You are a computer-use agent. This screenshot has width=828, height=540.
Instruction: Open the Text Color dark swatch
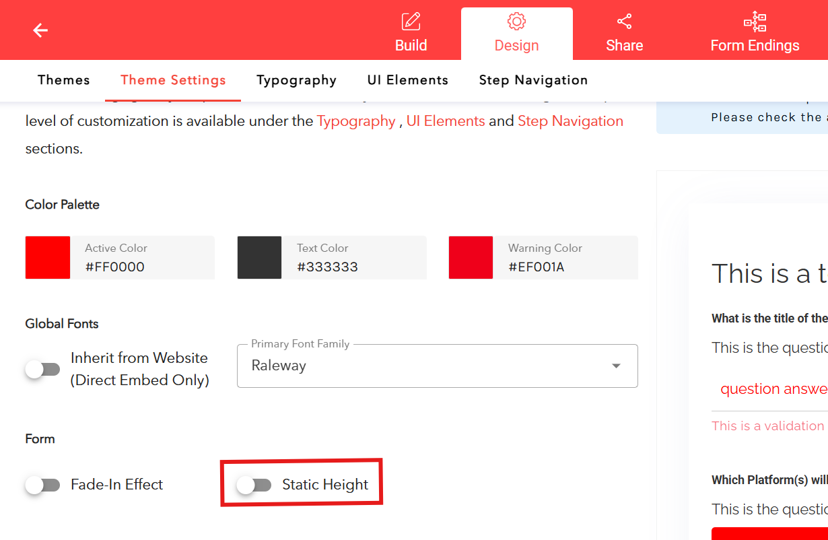pos(259,257)
